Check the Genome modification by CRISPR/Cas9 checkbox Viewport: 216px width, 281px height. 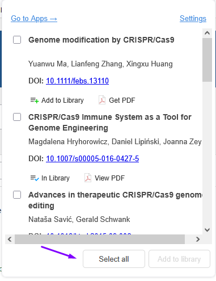[x=17, y=40]
